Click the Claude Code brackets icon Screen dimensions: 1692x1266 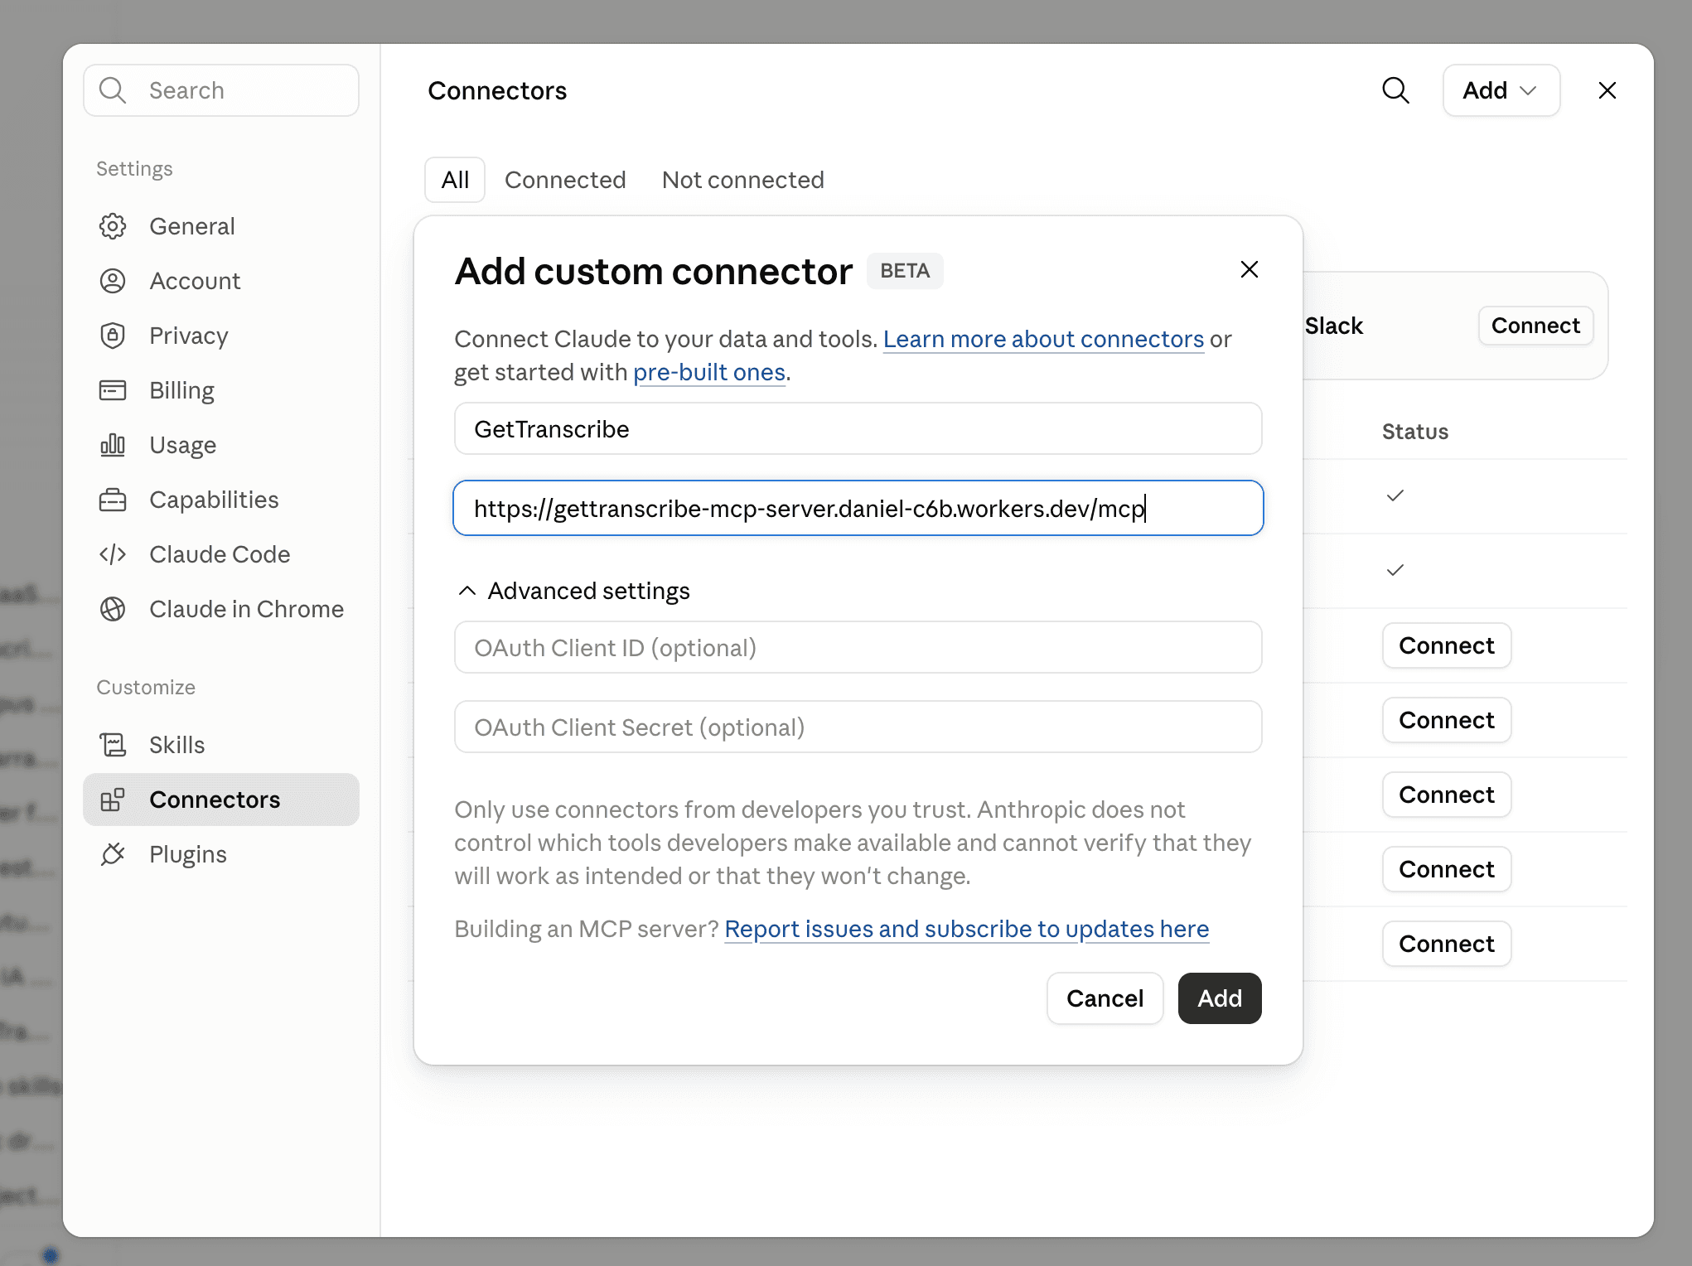coord(113,554)
